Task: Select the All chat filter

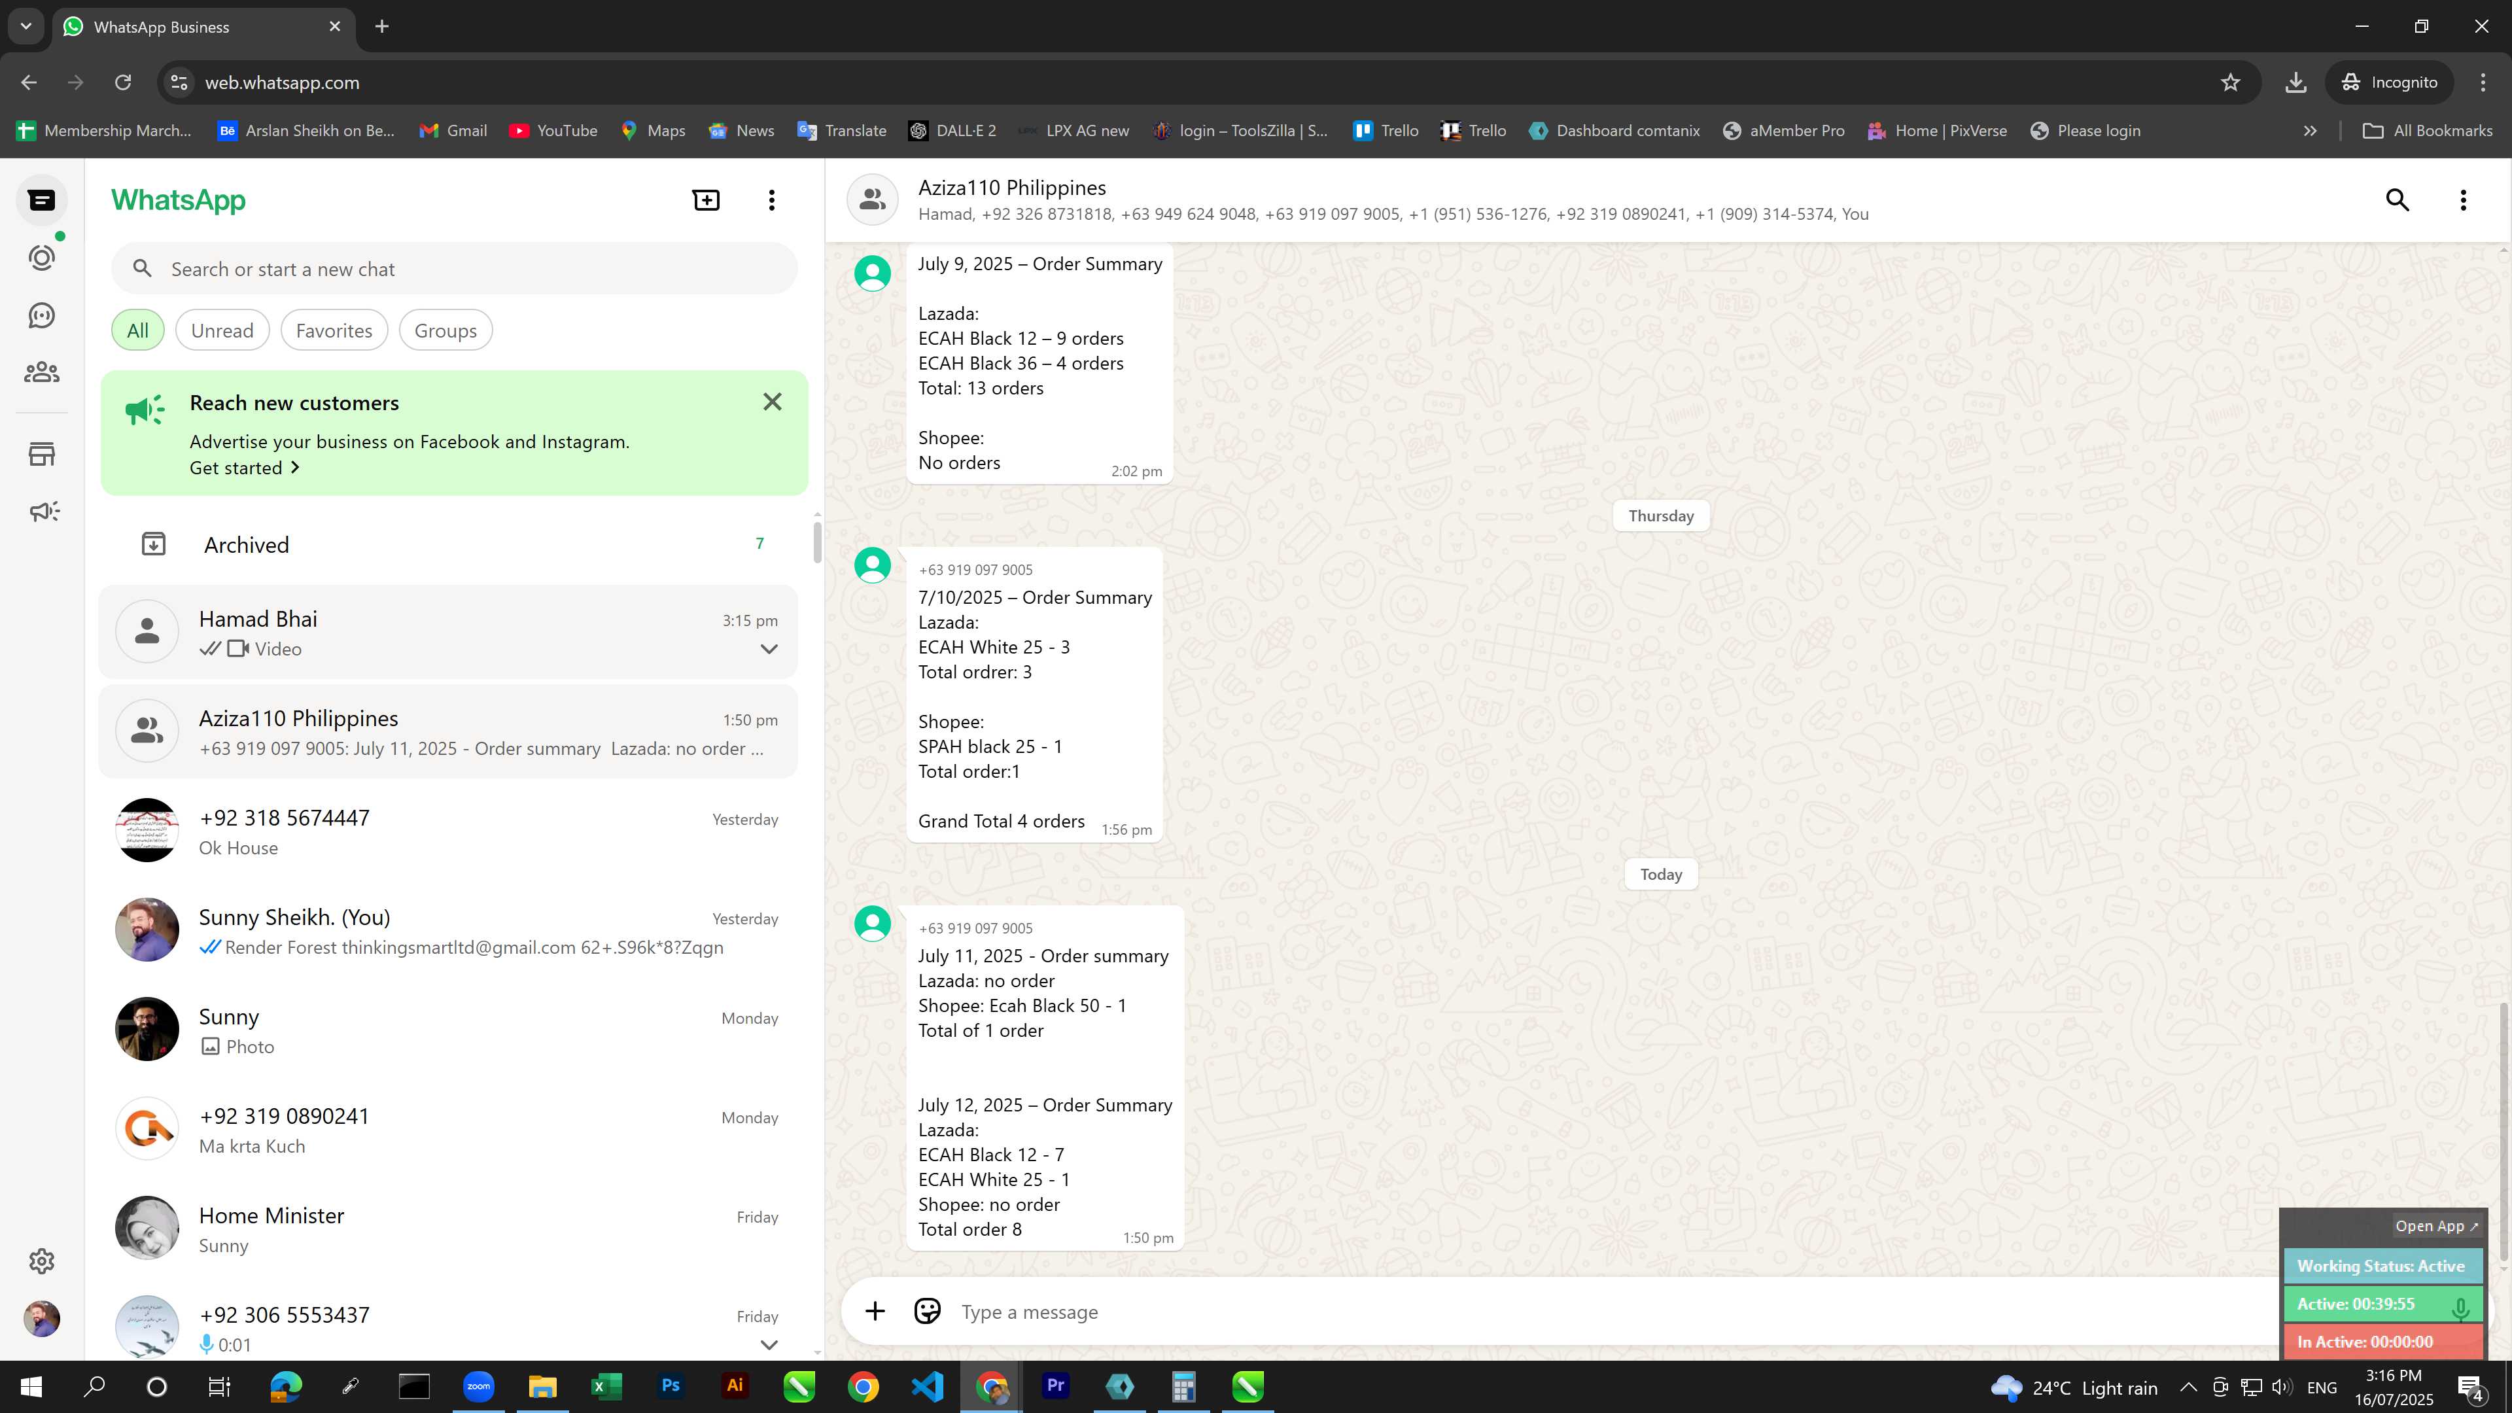Action: coord(137,330)
